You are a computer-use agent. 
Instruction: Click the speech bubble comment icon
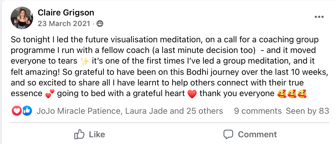[x=228, y=134]
